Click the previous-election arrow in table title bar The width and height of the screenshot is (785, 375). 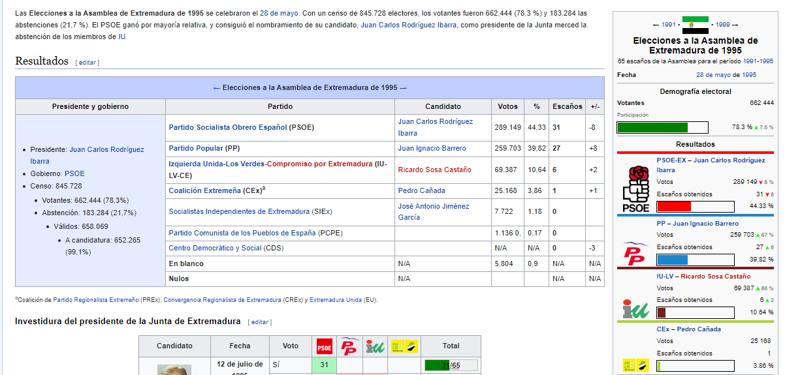click(x=217, y=87)
